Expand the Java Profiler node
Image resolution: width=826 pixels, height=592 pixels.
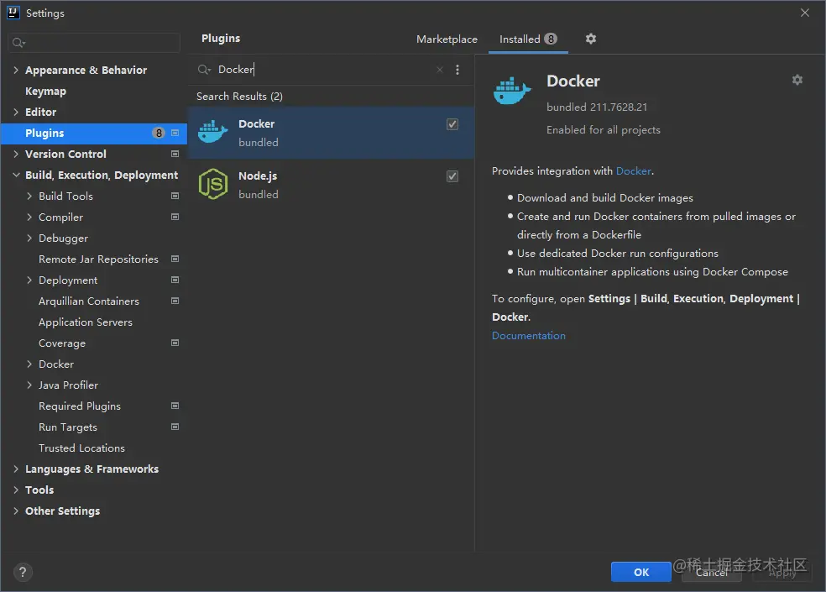pyautogui.click(x=29, y=385)
